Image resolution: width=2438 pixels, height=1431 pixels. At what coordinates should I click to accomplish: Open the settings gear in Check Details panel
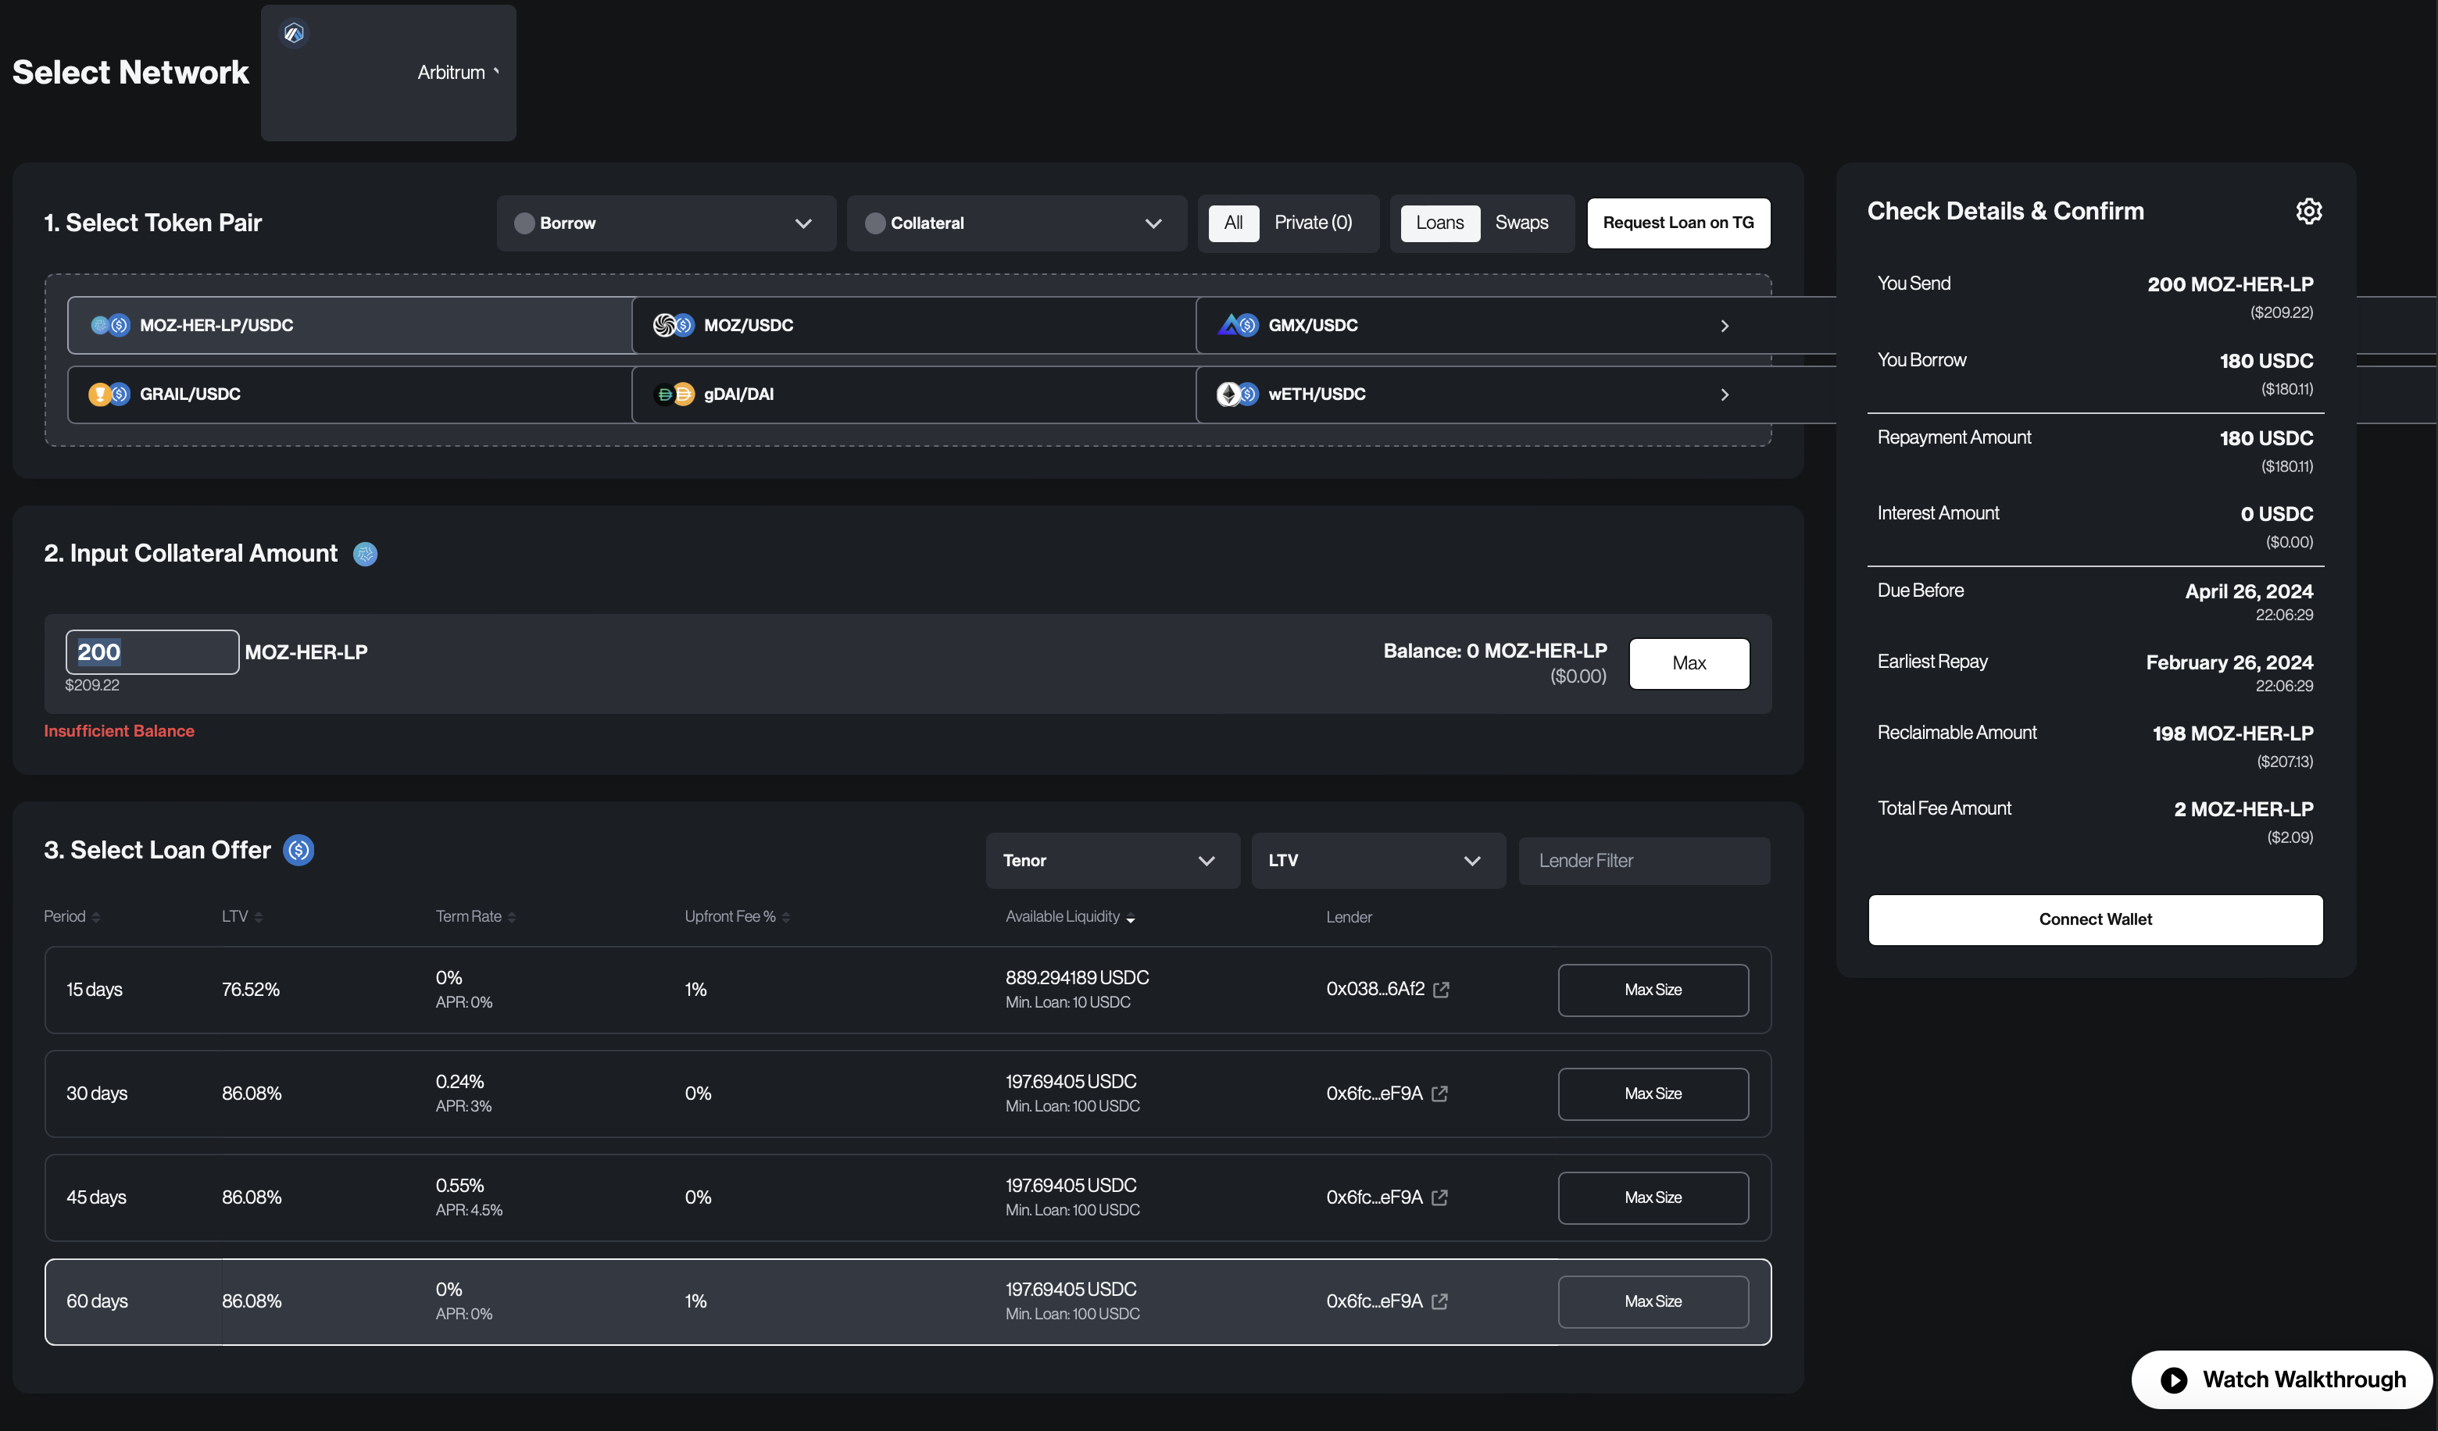2308,211
